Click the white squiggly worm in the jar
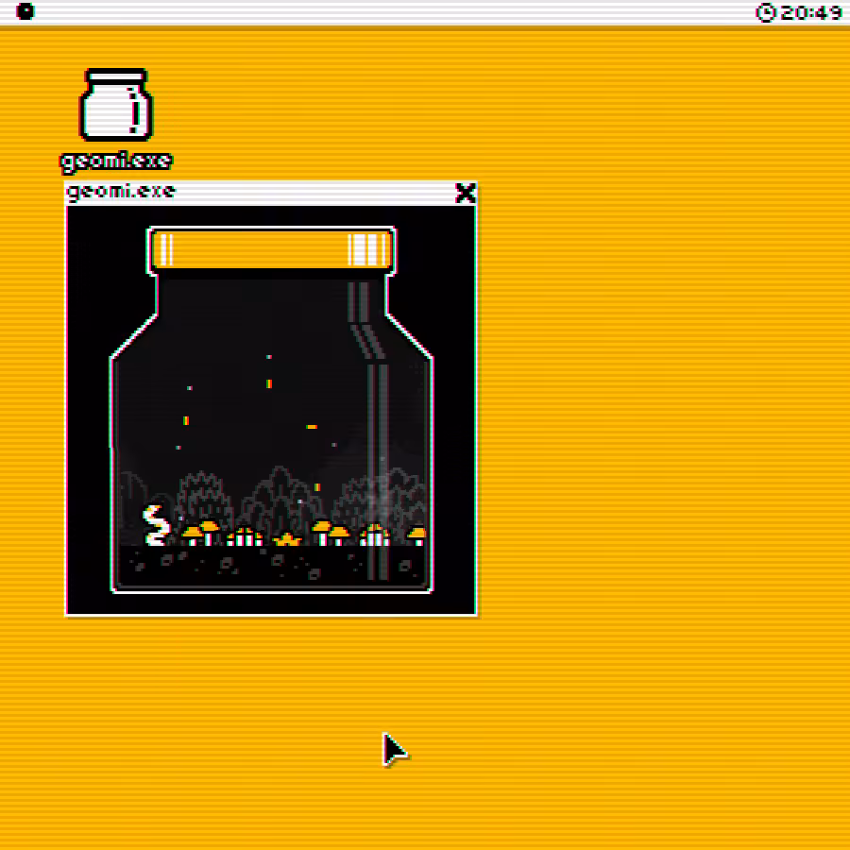 click(x=156, y=525)
